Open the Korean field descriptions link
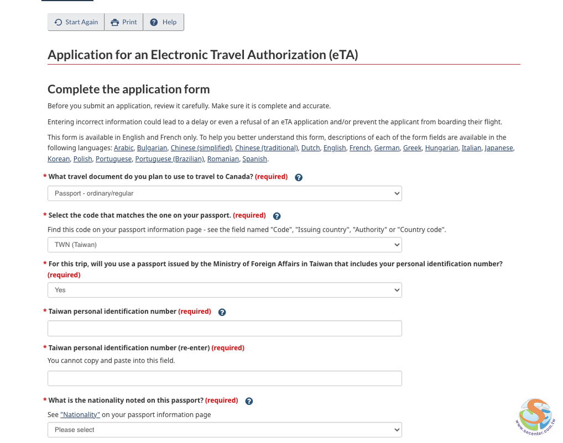 [59, 159]
